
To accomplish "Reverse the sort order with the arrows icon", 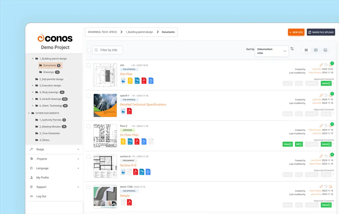I will (x=292, y=49).
